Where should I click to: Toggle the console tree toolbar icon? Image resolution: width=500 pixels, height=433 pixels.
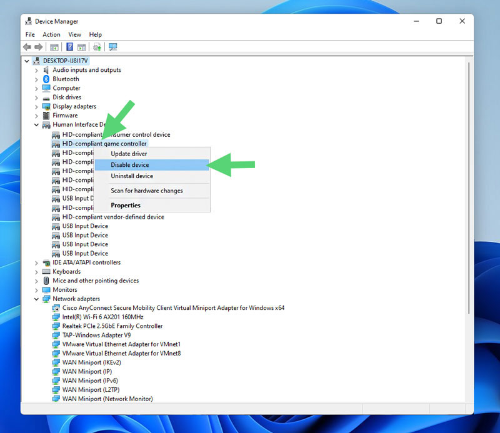coord(54,47)
